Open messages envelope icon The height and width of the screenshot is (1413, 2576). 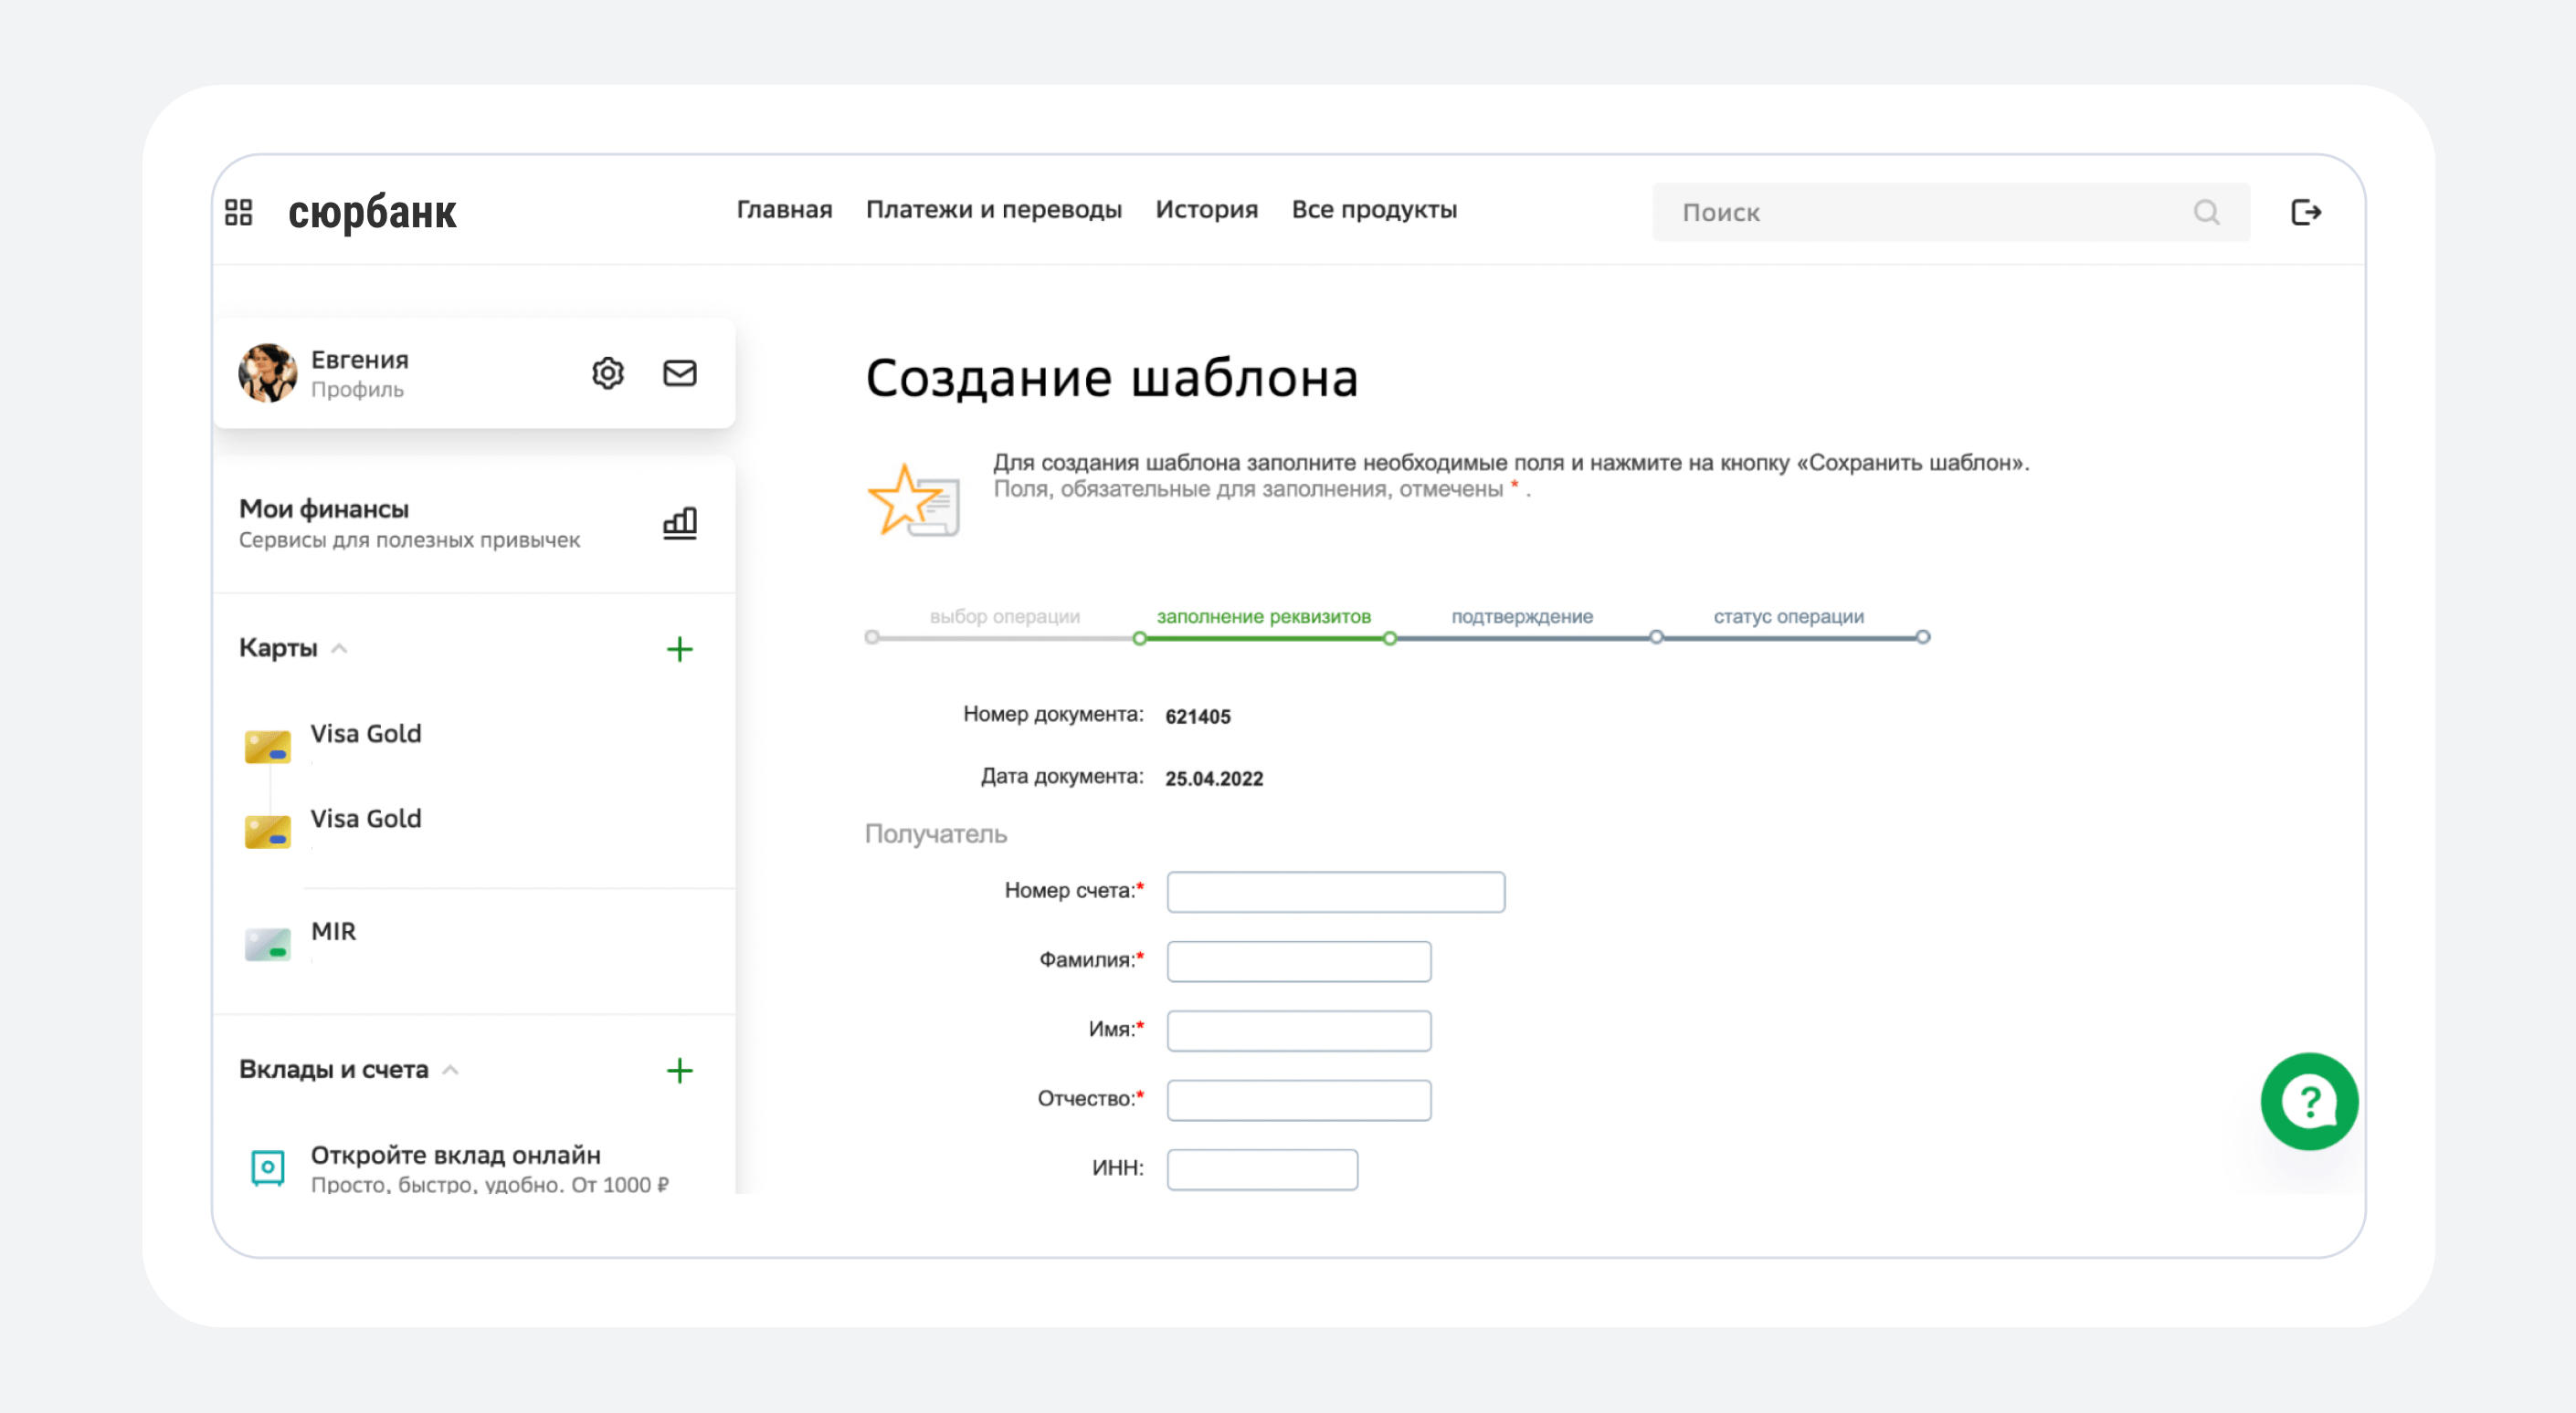pyautogui.click(x=680, y=372)
